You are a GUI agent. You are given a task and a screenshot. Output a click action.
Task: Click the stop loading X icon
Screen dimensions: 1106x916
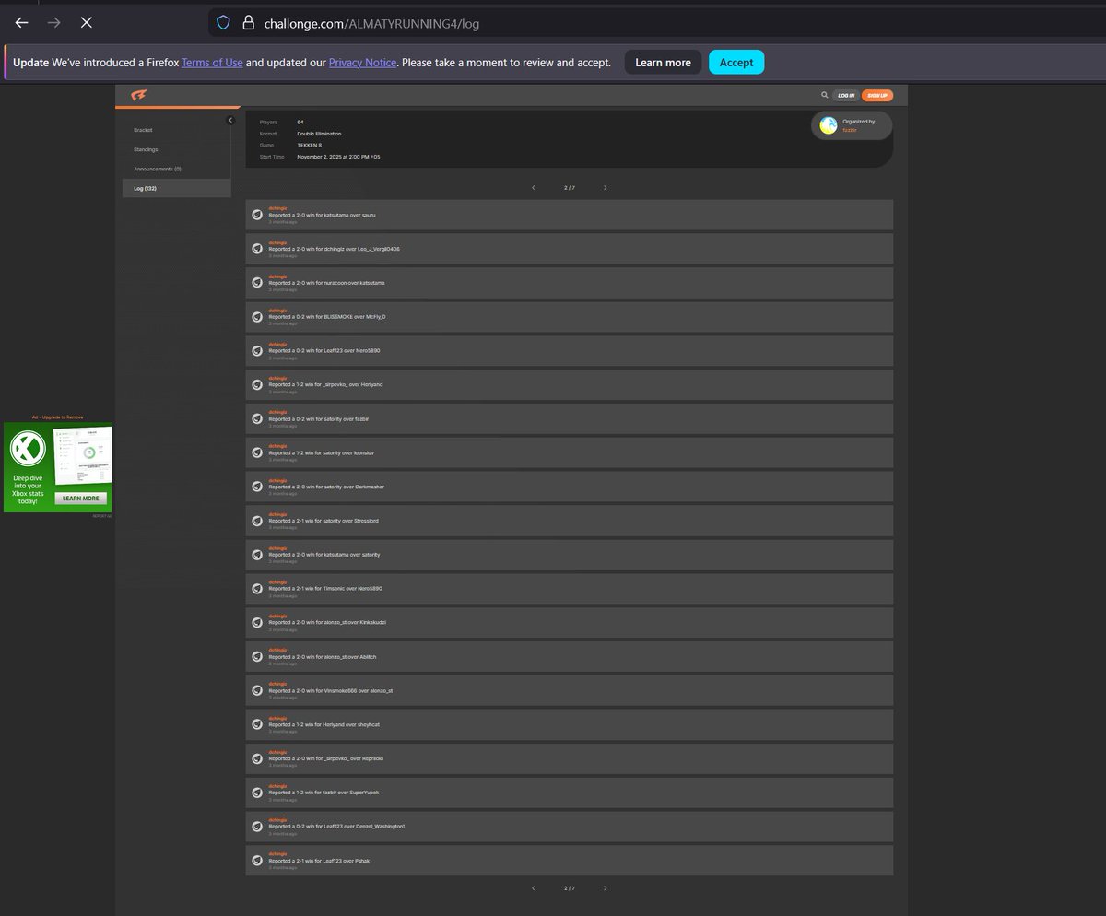pos(86,22)
